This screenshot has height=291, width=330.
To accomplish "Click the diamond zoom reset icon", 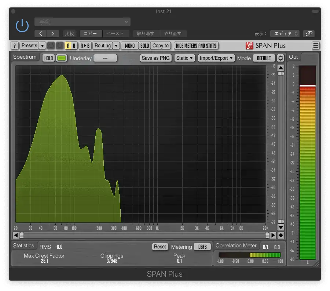I will coord(281,235).
